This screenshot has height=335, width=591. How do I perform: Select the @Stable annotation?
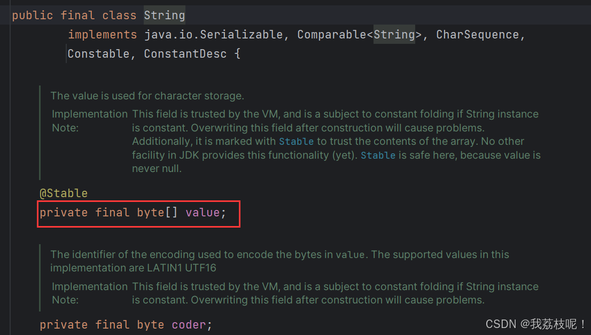64,193
